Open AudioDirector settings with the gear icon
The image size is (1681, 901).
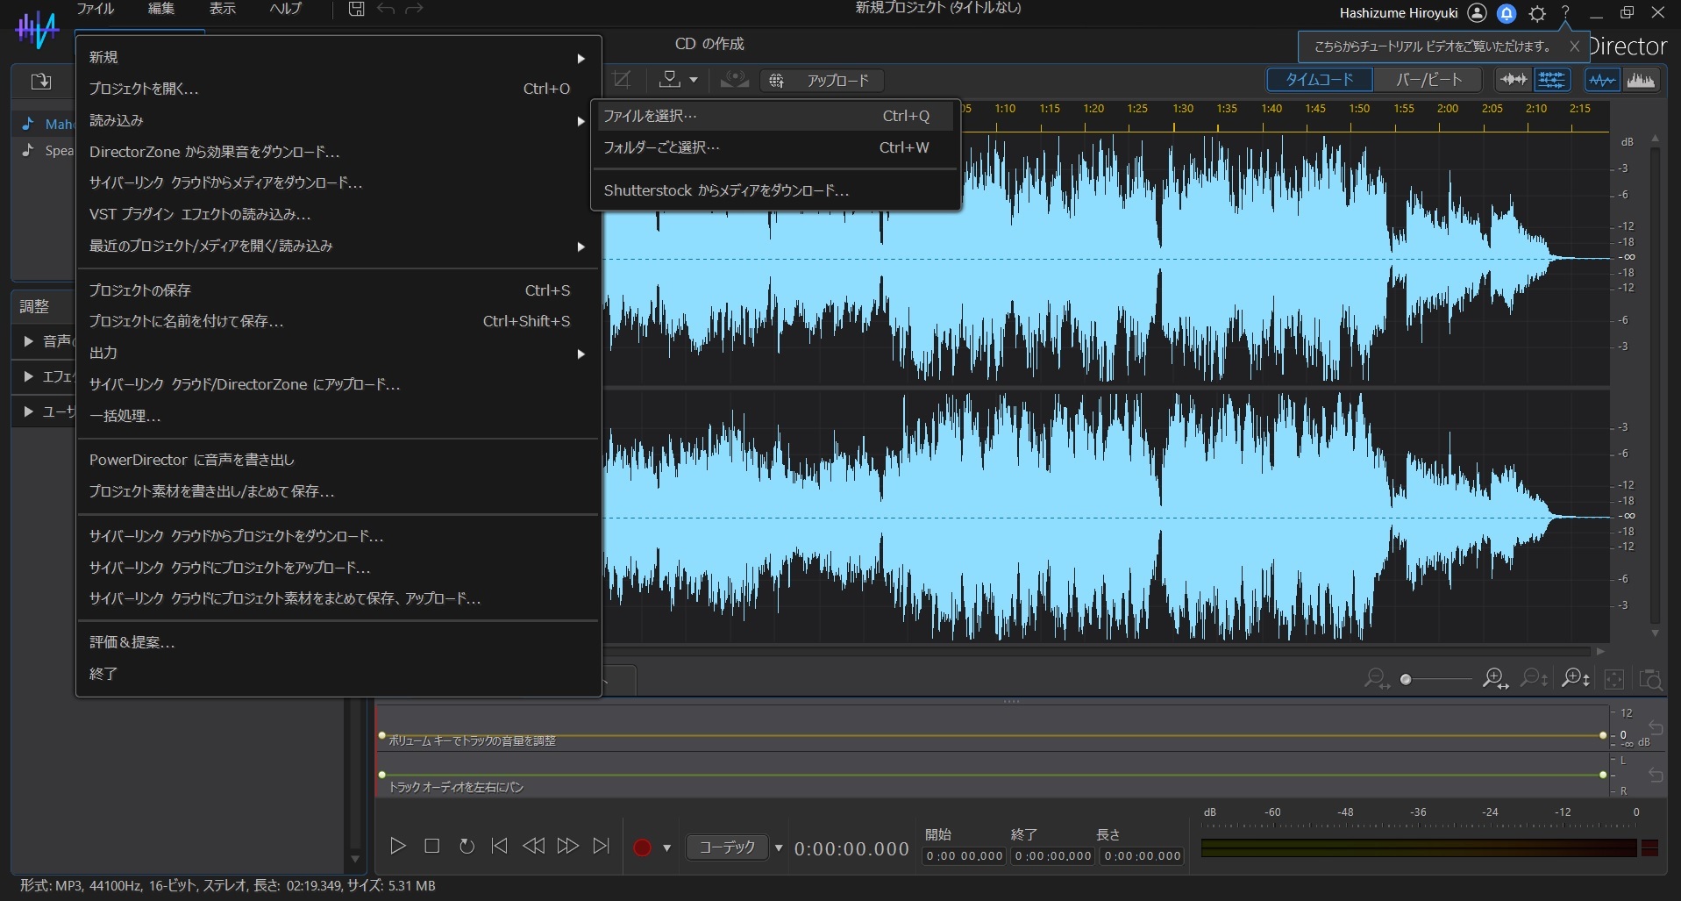pos(1537,13)
